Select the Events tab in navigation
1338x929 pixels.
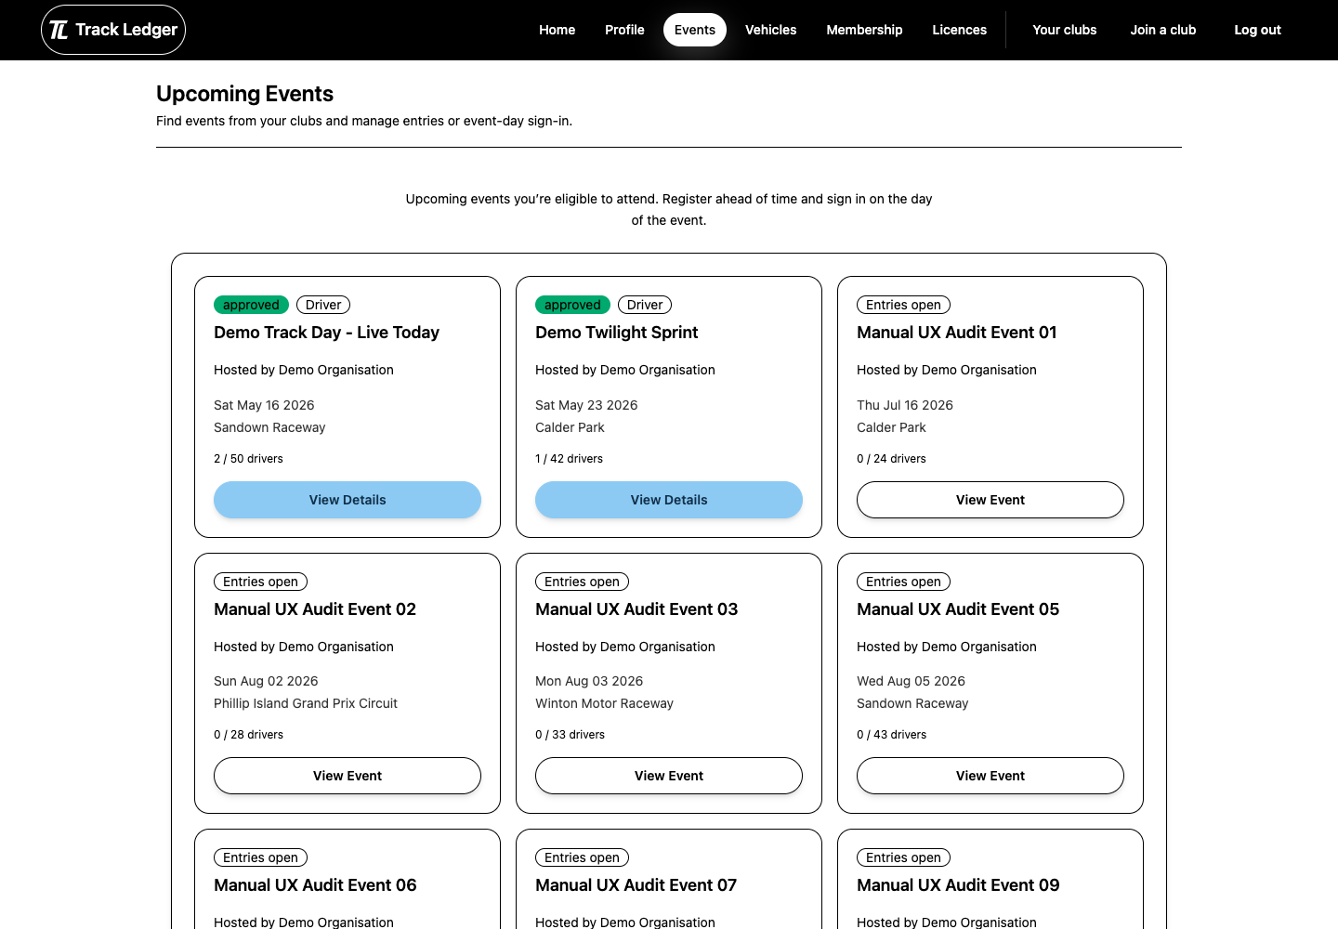pyautogui.click(x=695, y=30)
